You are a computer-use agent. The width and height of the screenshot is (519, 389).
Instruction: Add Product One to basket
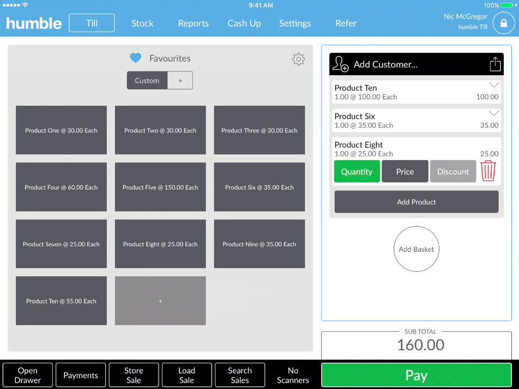click(x=61, y=130)
